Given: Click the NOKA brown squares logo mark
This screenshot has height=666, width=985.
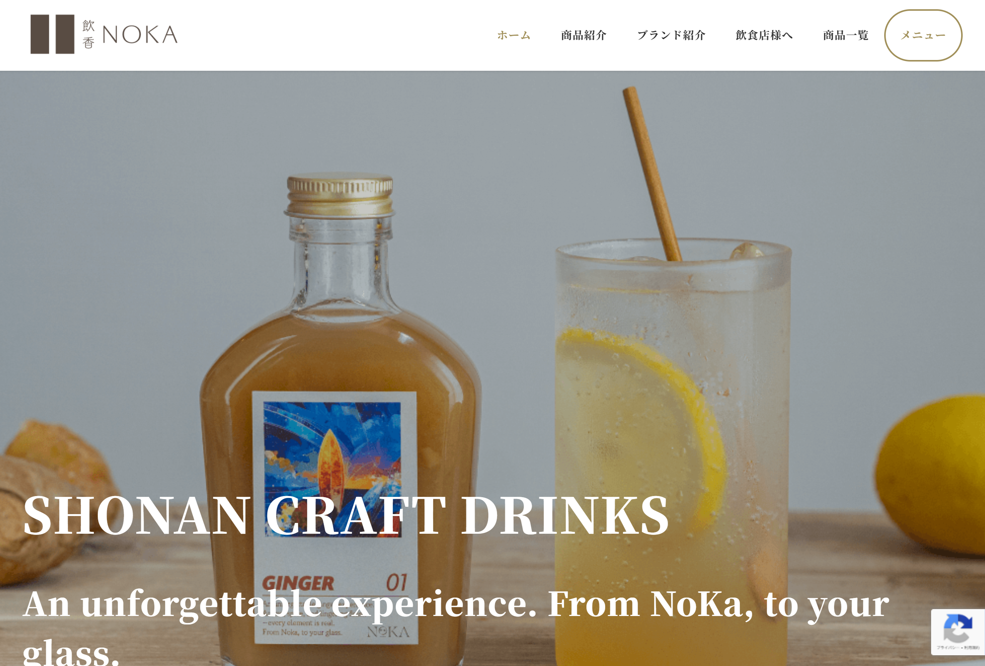Looking at the screenshot, I should (52, 34).
